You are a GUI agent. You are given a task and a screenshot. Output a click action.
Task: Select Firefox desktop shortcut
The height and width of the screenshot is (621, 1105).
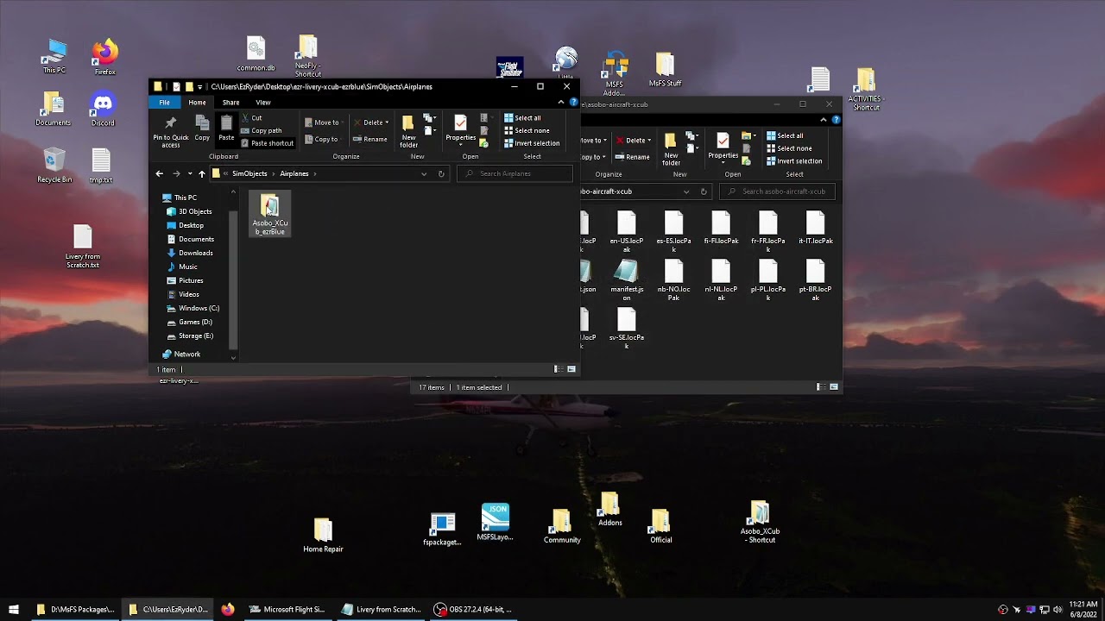(x=105, y=58)
